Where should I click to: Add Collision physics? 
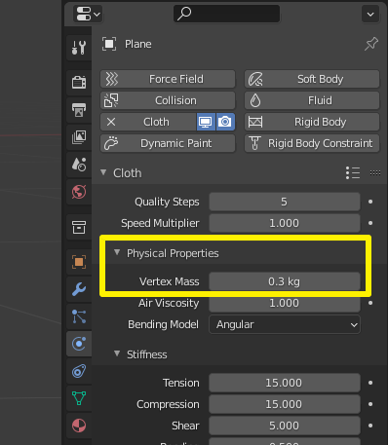tap(168, 100)
